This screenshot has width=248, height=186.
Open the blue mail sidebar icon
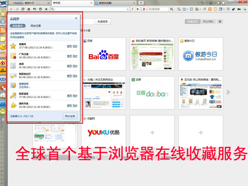[3, 104]
